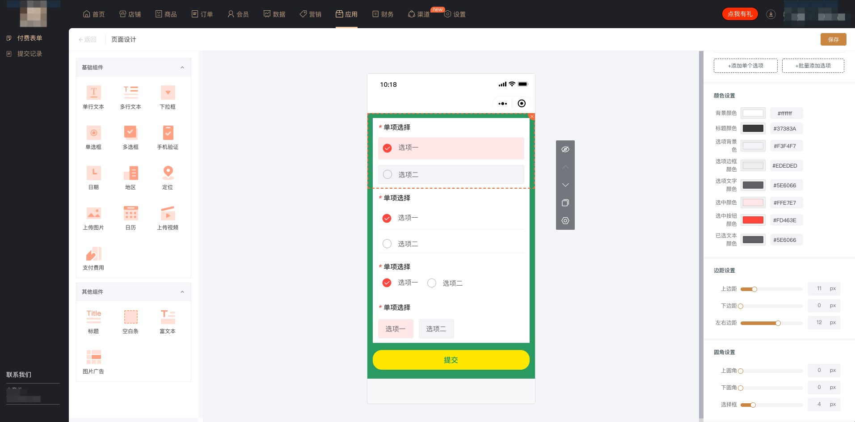Open the 首页 menu
855x422 pixels.
click(94, 14)
